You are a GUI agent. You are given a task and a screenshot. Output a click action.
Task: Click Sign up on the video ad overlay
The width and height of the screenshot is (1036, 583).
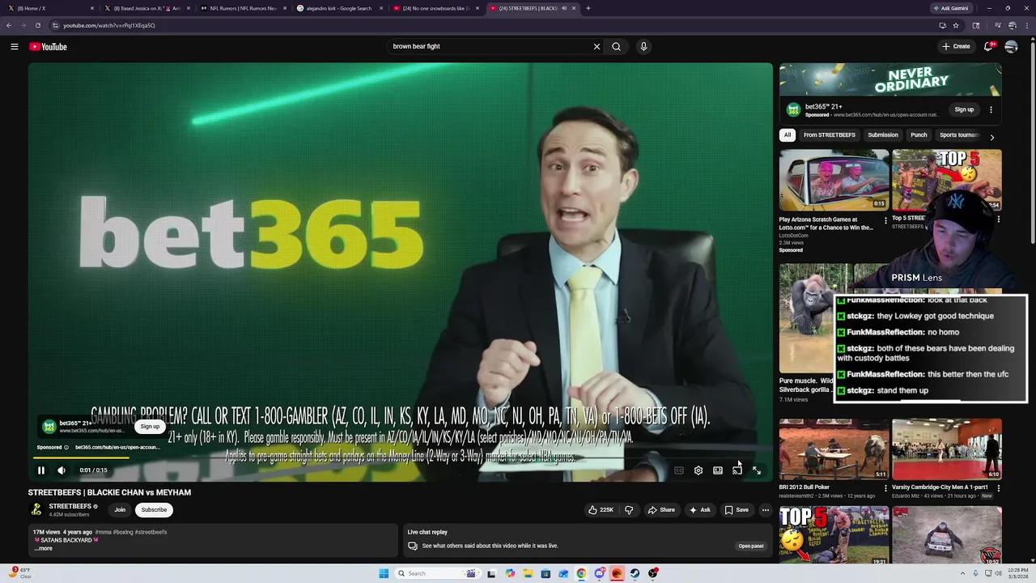(x=150, y=427)
